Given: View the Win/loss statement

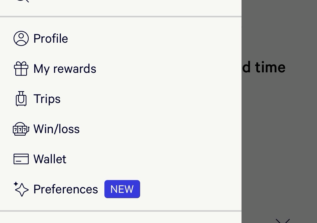Looking at the screenshot, I should 56,129.
